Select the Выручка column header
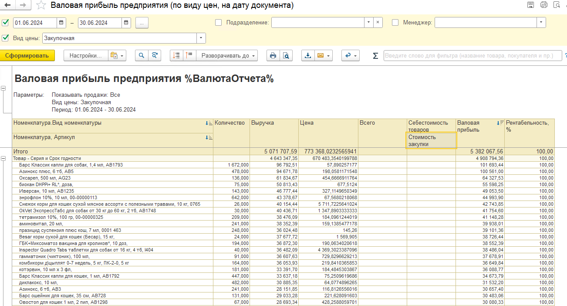The image size is (567, 306). 274,133
